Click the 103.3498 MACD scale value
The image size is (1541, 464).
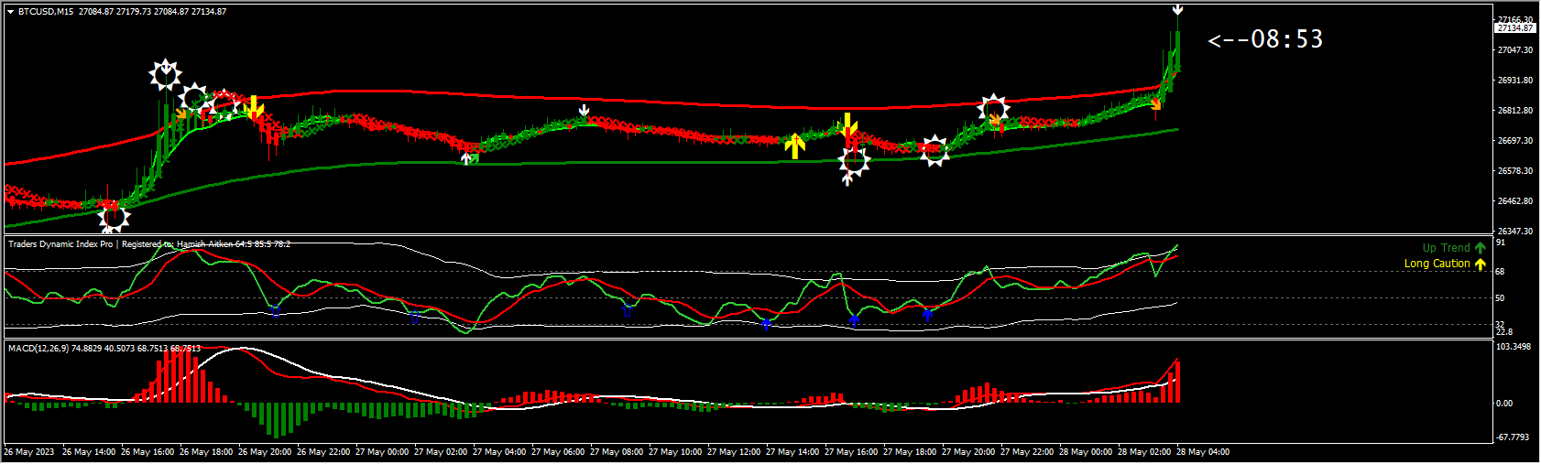point(1514,347)
